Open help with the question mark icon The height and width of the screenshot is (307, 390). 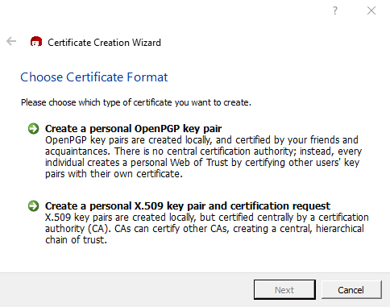tap(335, 10)
